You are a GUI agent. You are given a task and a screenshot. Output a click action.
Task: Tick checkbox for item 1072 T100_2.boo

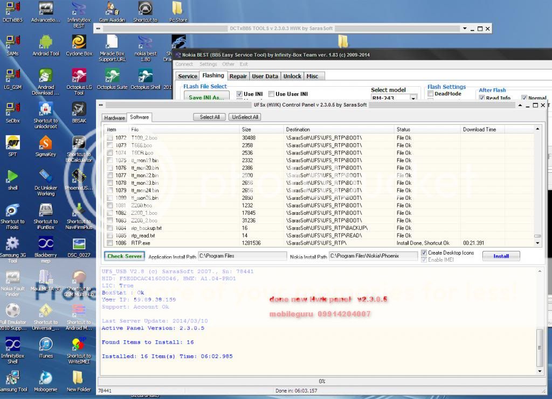[x=110, y=138]
